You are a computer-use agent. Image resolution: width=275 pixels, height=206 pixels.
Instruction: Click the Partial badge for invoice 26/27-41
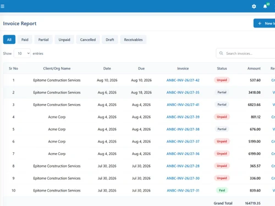click(x=222, y=104)
